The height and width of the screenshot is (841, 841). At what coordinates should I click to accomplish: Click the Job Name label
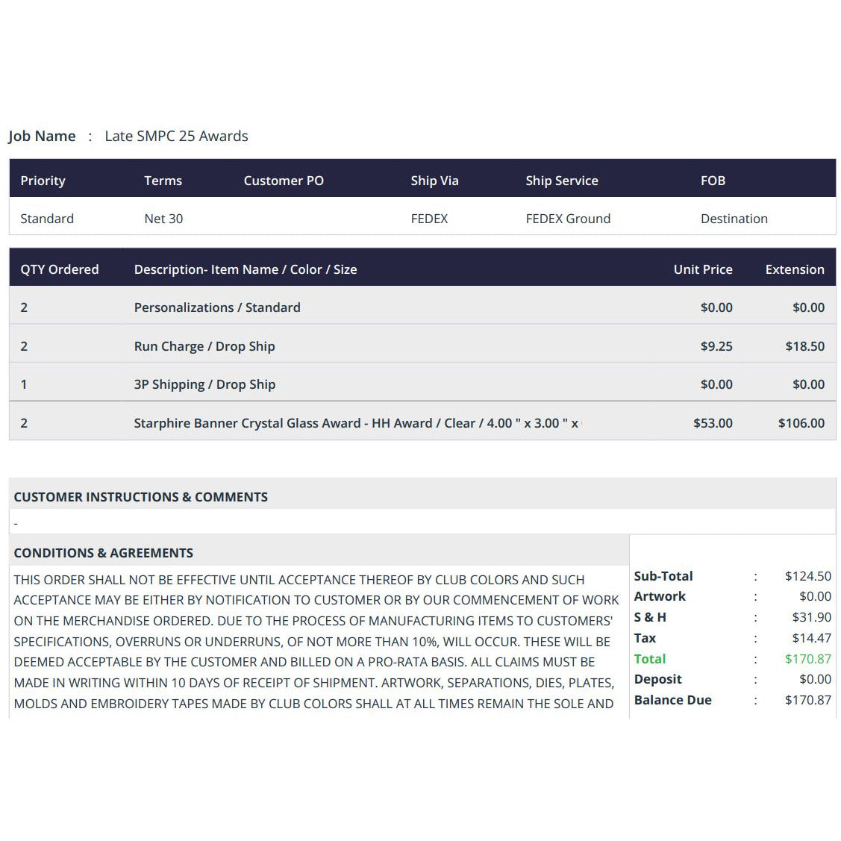pyautogui.click(x=42, y=137)
